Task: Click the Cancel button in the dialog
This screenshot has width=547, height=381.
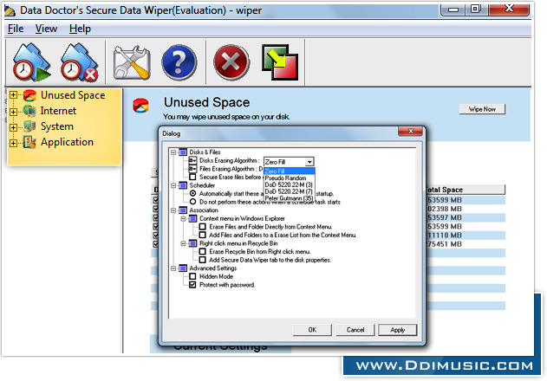Action: click(355, 330)
